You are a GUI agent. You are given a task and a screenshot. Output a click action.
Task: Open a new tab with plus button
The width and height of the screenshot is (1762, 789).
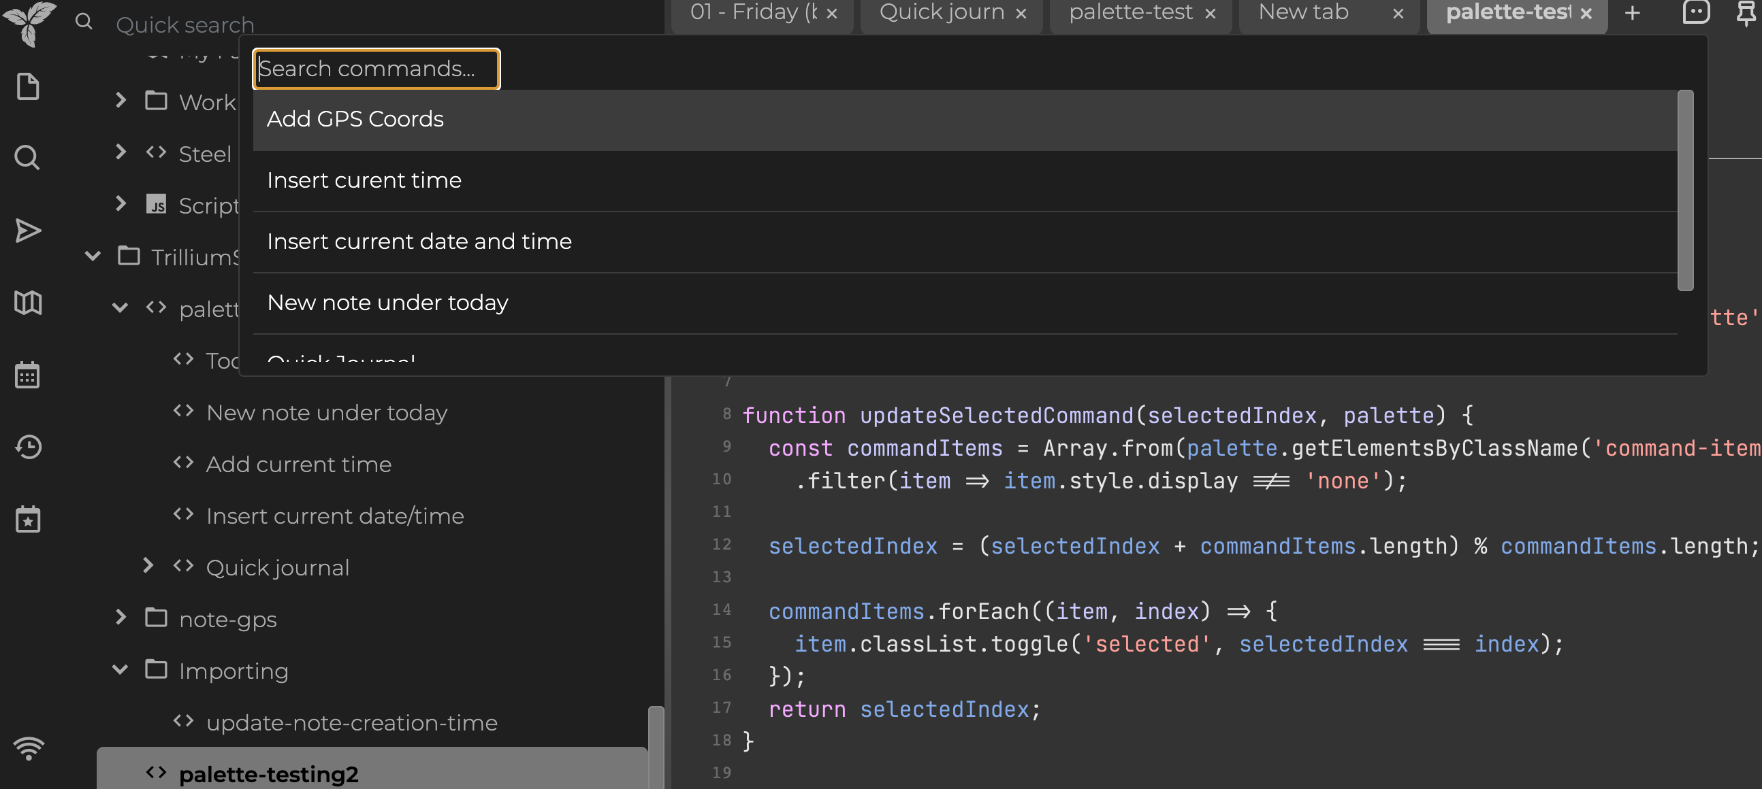1632,13
